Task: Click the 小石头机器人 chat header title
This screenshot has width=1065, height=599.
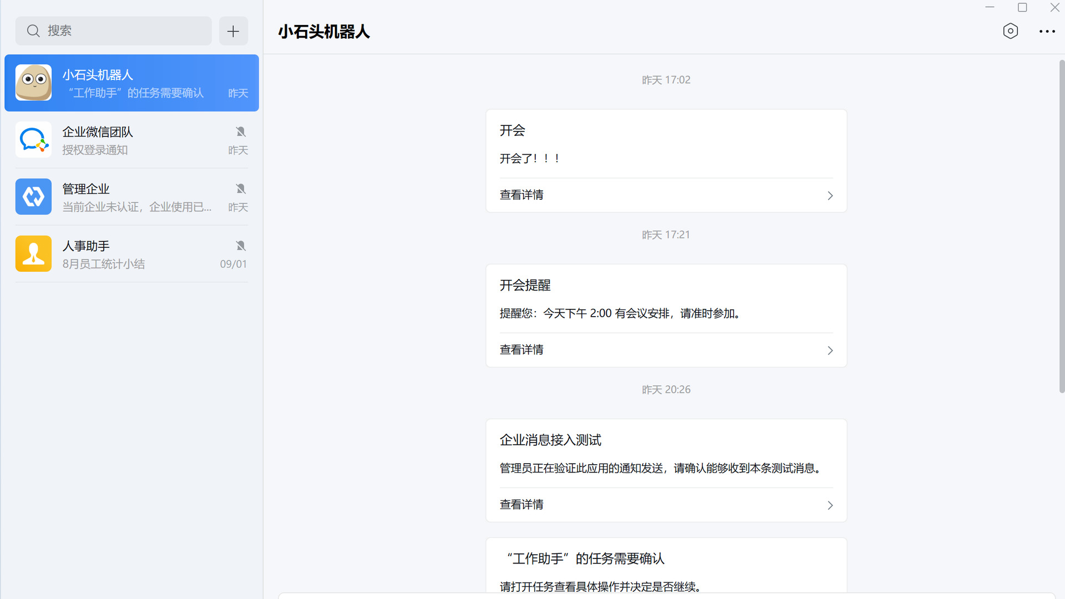Action: coord(324,32)
